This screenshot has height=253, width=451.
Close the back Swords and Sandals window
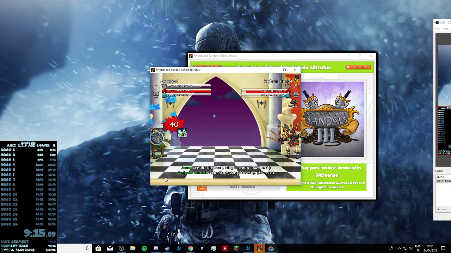coord(370,56)
